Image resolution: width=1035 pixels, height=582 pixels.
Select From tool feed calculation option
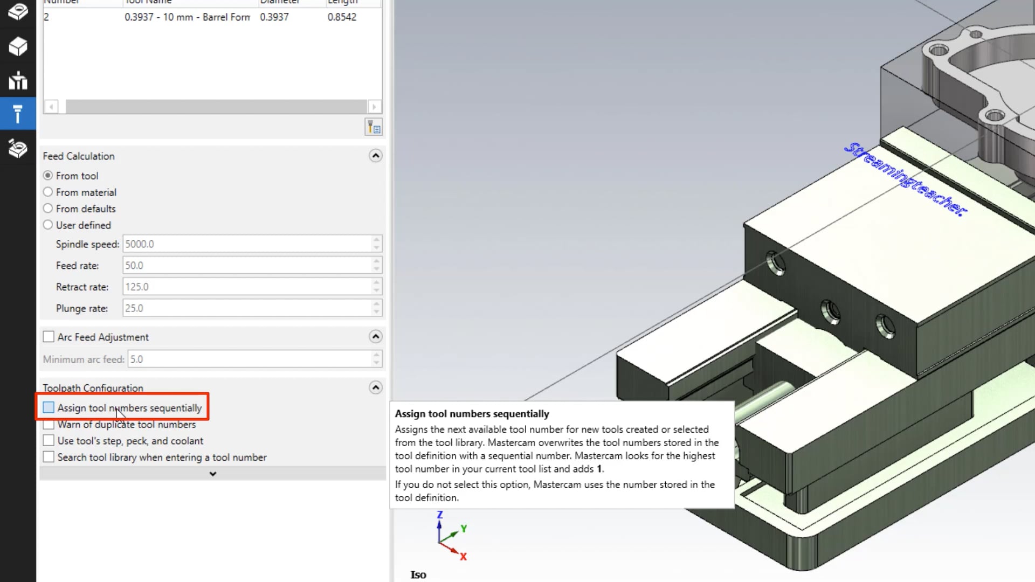pos(47,176)
